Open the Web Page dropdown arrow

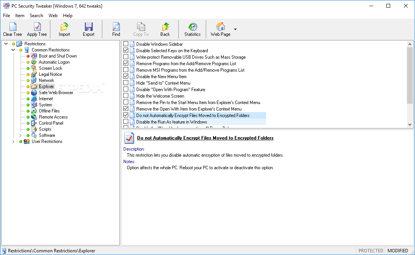point(235,29)
